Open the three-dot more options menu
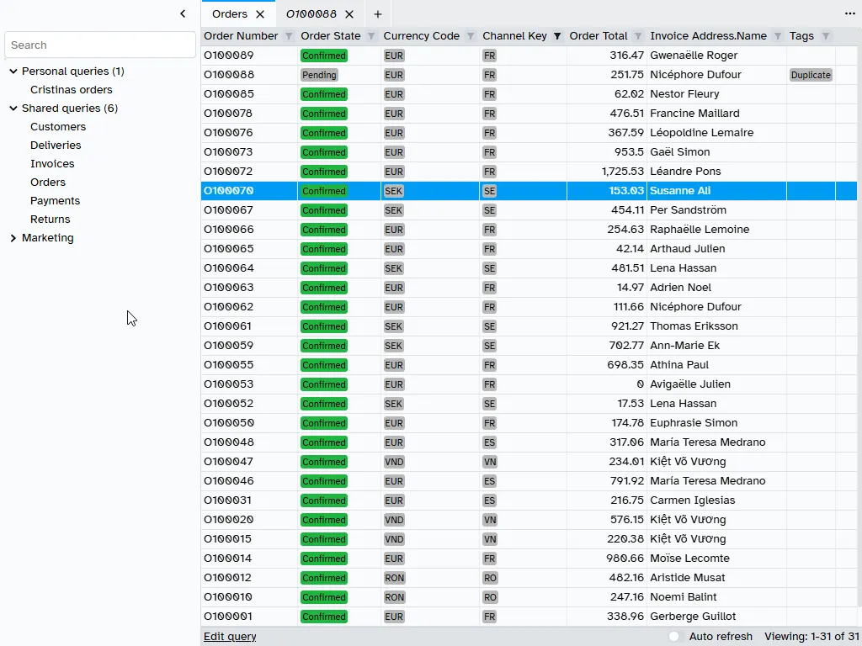The height and width of the screenshot is (646, 862). coord(850,13)
